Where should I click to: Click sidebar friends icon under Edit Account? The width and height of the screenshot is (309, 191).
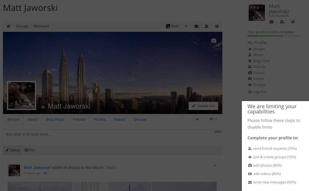pos(282,22)
